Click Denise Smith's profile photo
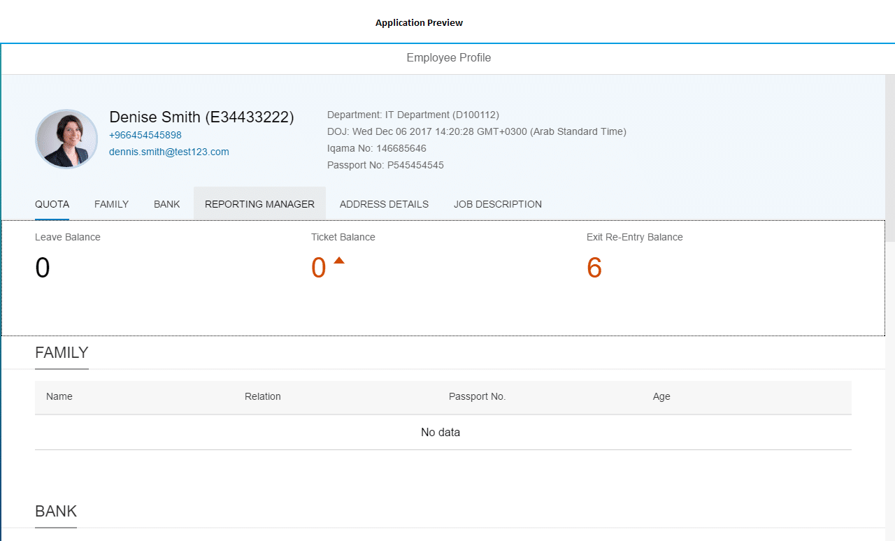This screenshot has width=895, height=541. pos(66,138)
